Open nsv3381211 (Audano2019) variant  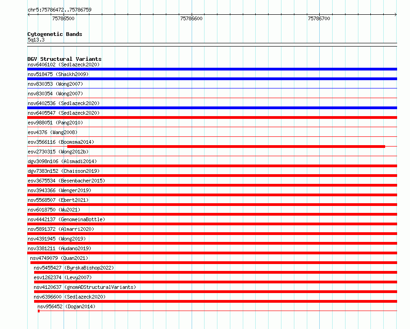[59, 248]
